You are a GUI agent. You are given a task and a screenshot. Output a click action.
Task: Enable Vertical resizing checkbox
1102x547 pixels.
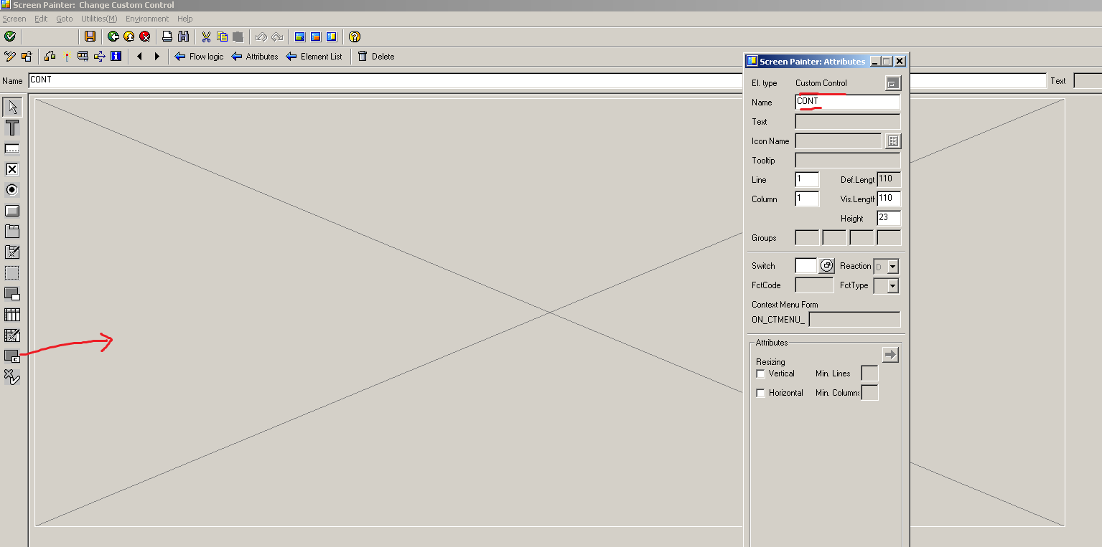click(761, 374)
